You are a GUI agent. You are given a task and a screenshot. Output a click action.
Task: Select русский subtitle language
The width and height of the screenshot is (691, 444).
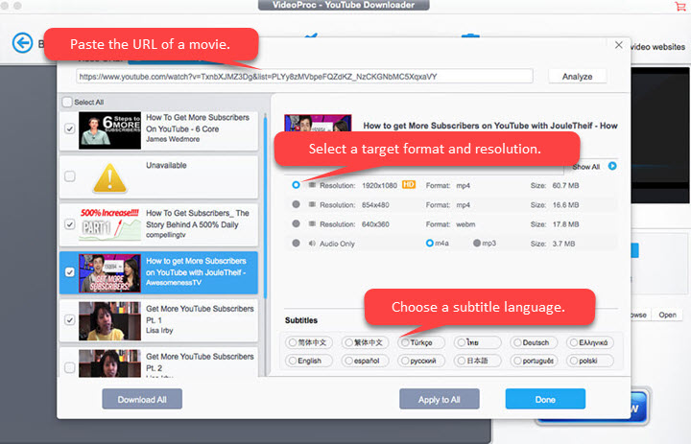coord(421,361)
